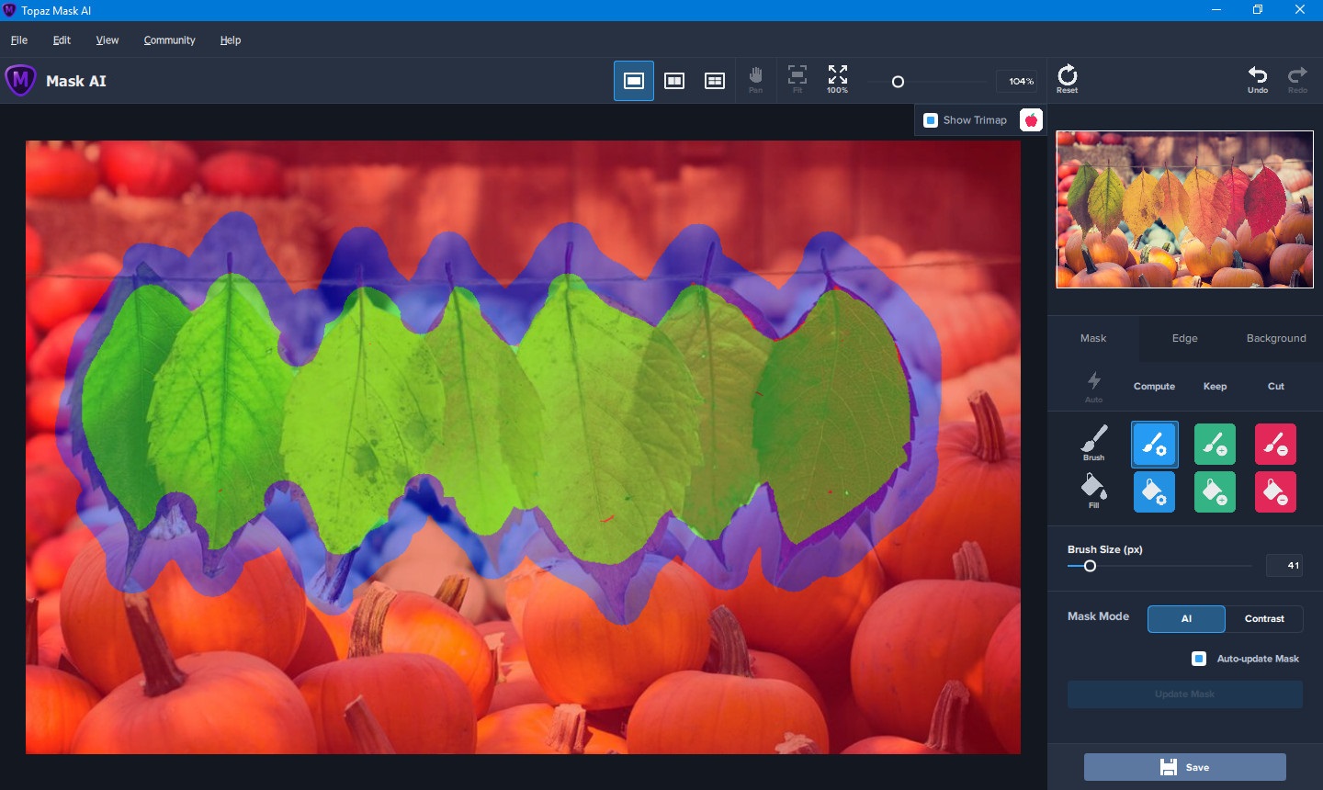
Task: Click the Mask AI logo icon
Action: click(x=20, y=81)
